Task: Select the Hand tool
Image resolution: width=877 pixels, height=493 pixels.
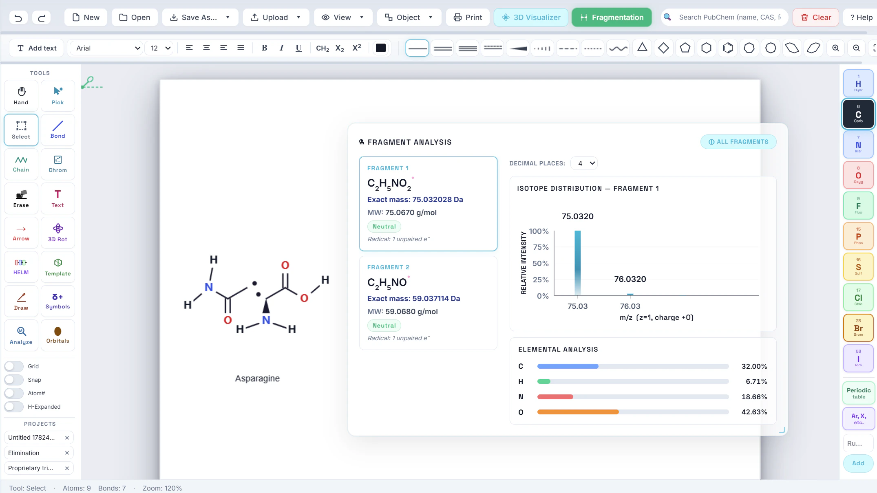Action: pos(21,96)
